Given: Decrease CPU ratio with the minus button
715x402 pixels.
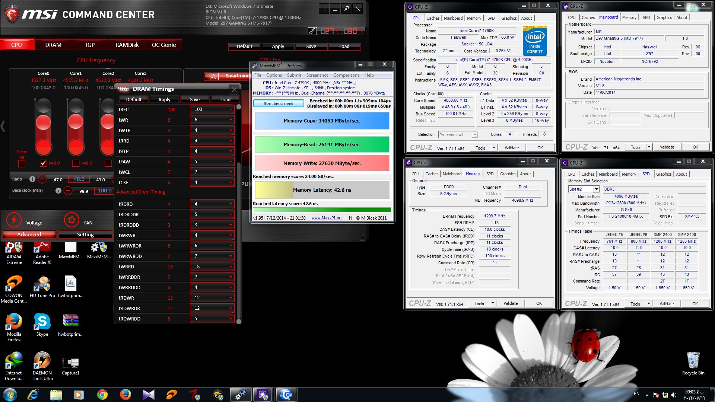Looking at the screenshot, I should point(42,179).
